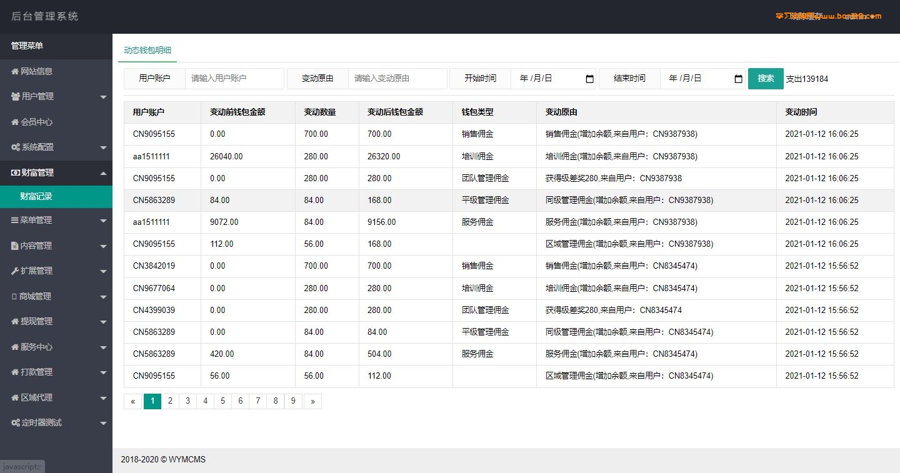900x473 pixels.
Task: Go to page 5 of results
Action: [x=222, y=401]
